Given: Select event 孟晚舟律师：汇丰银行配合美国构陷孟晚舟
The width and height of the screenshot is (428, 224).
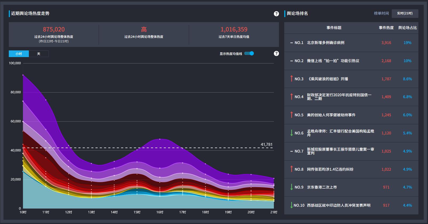Looking at the screenshot, I should pyautogui.click(x=341, y=133).
